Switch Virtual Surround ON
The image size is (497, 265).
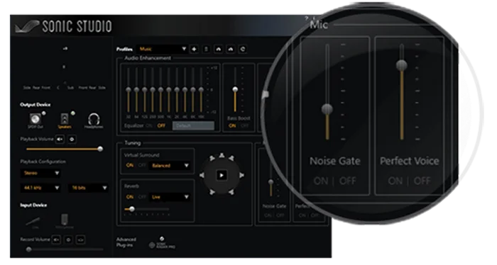click(130, 165)
